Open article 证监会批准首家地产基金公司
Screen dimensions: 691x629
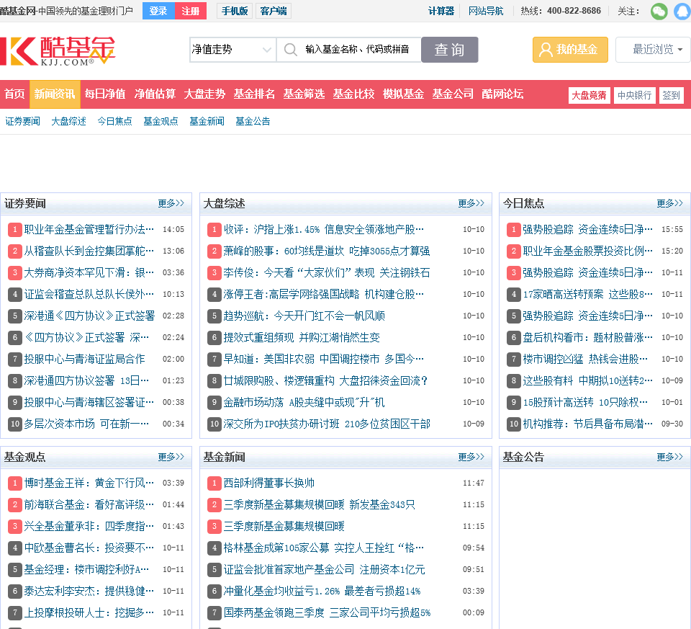(324, 569)
